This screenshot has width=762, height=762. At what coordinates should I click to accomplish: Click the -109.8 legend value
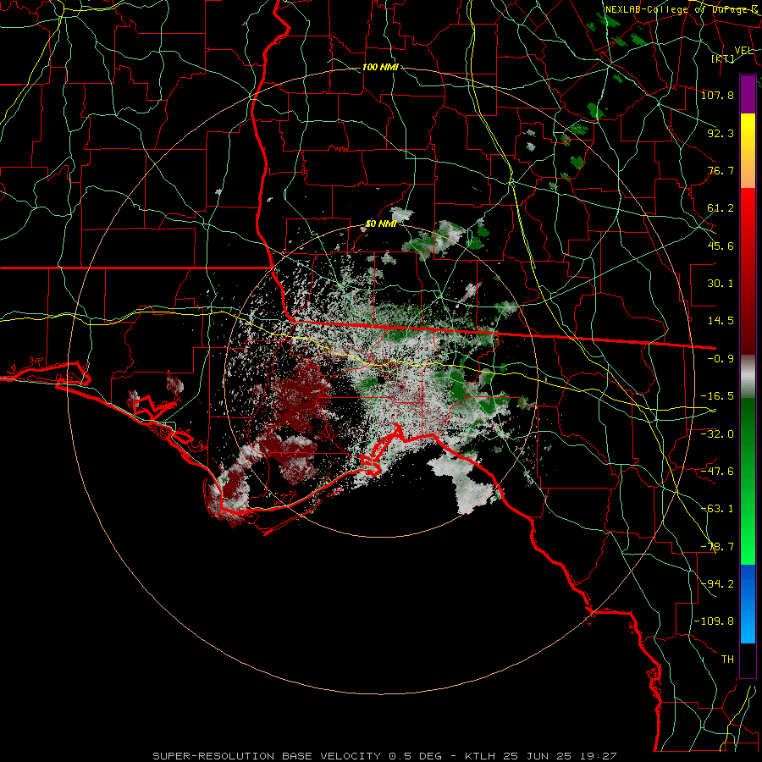(x=714, y=621)
